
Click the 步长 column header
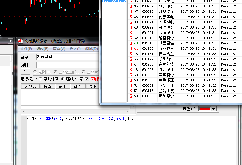(93, 86)
